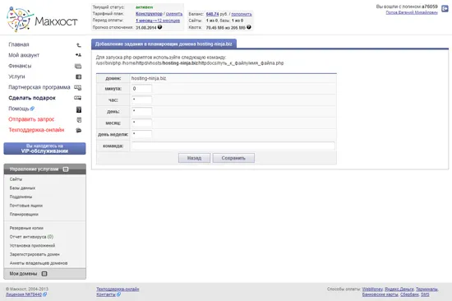The height and width of the screenshot is (301, 452).
Task: Click the footer Контакты link
Action: point(106,294)
